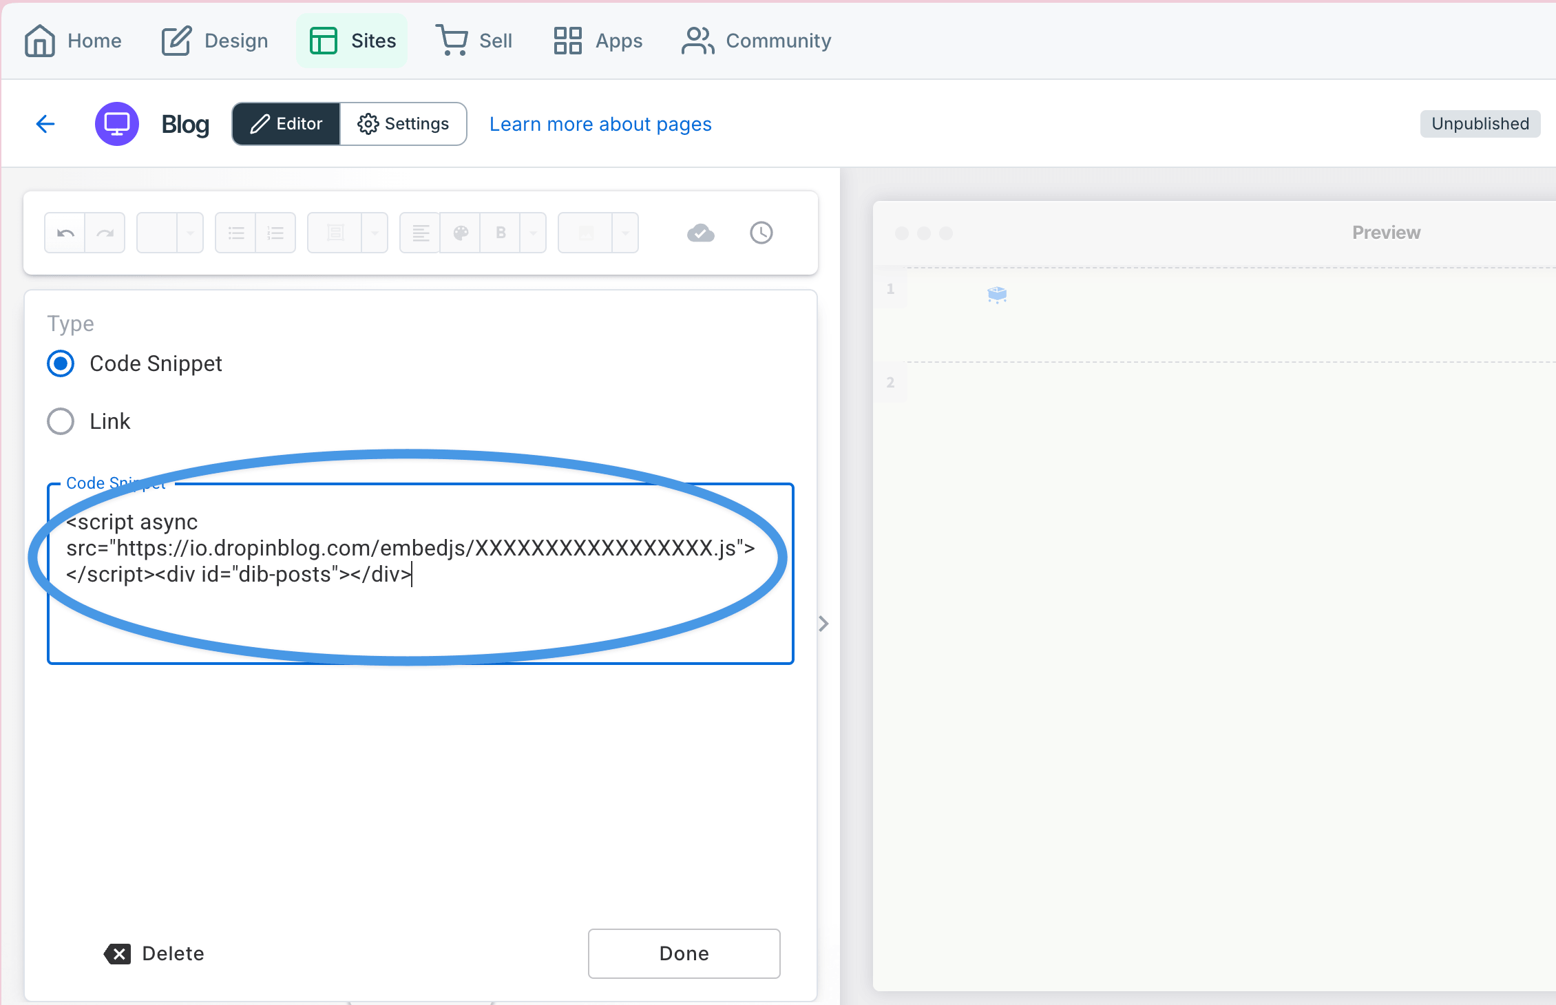Click the Done button
This screenshot has height=1005, width=1556.
[684, 953]
